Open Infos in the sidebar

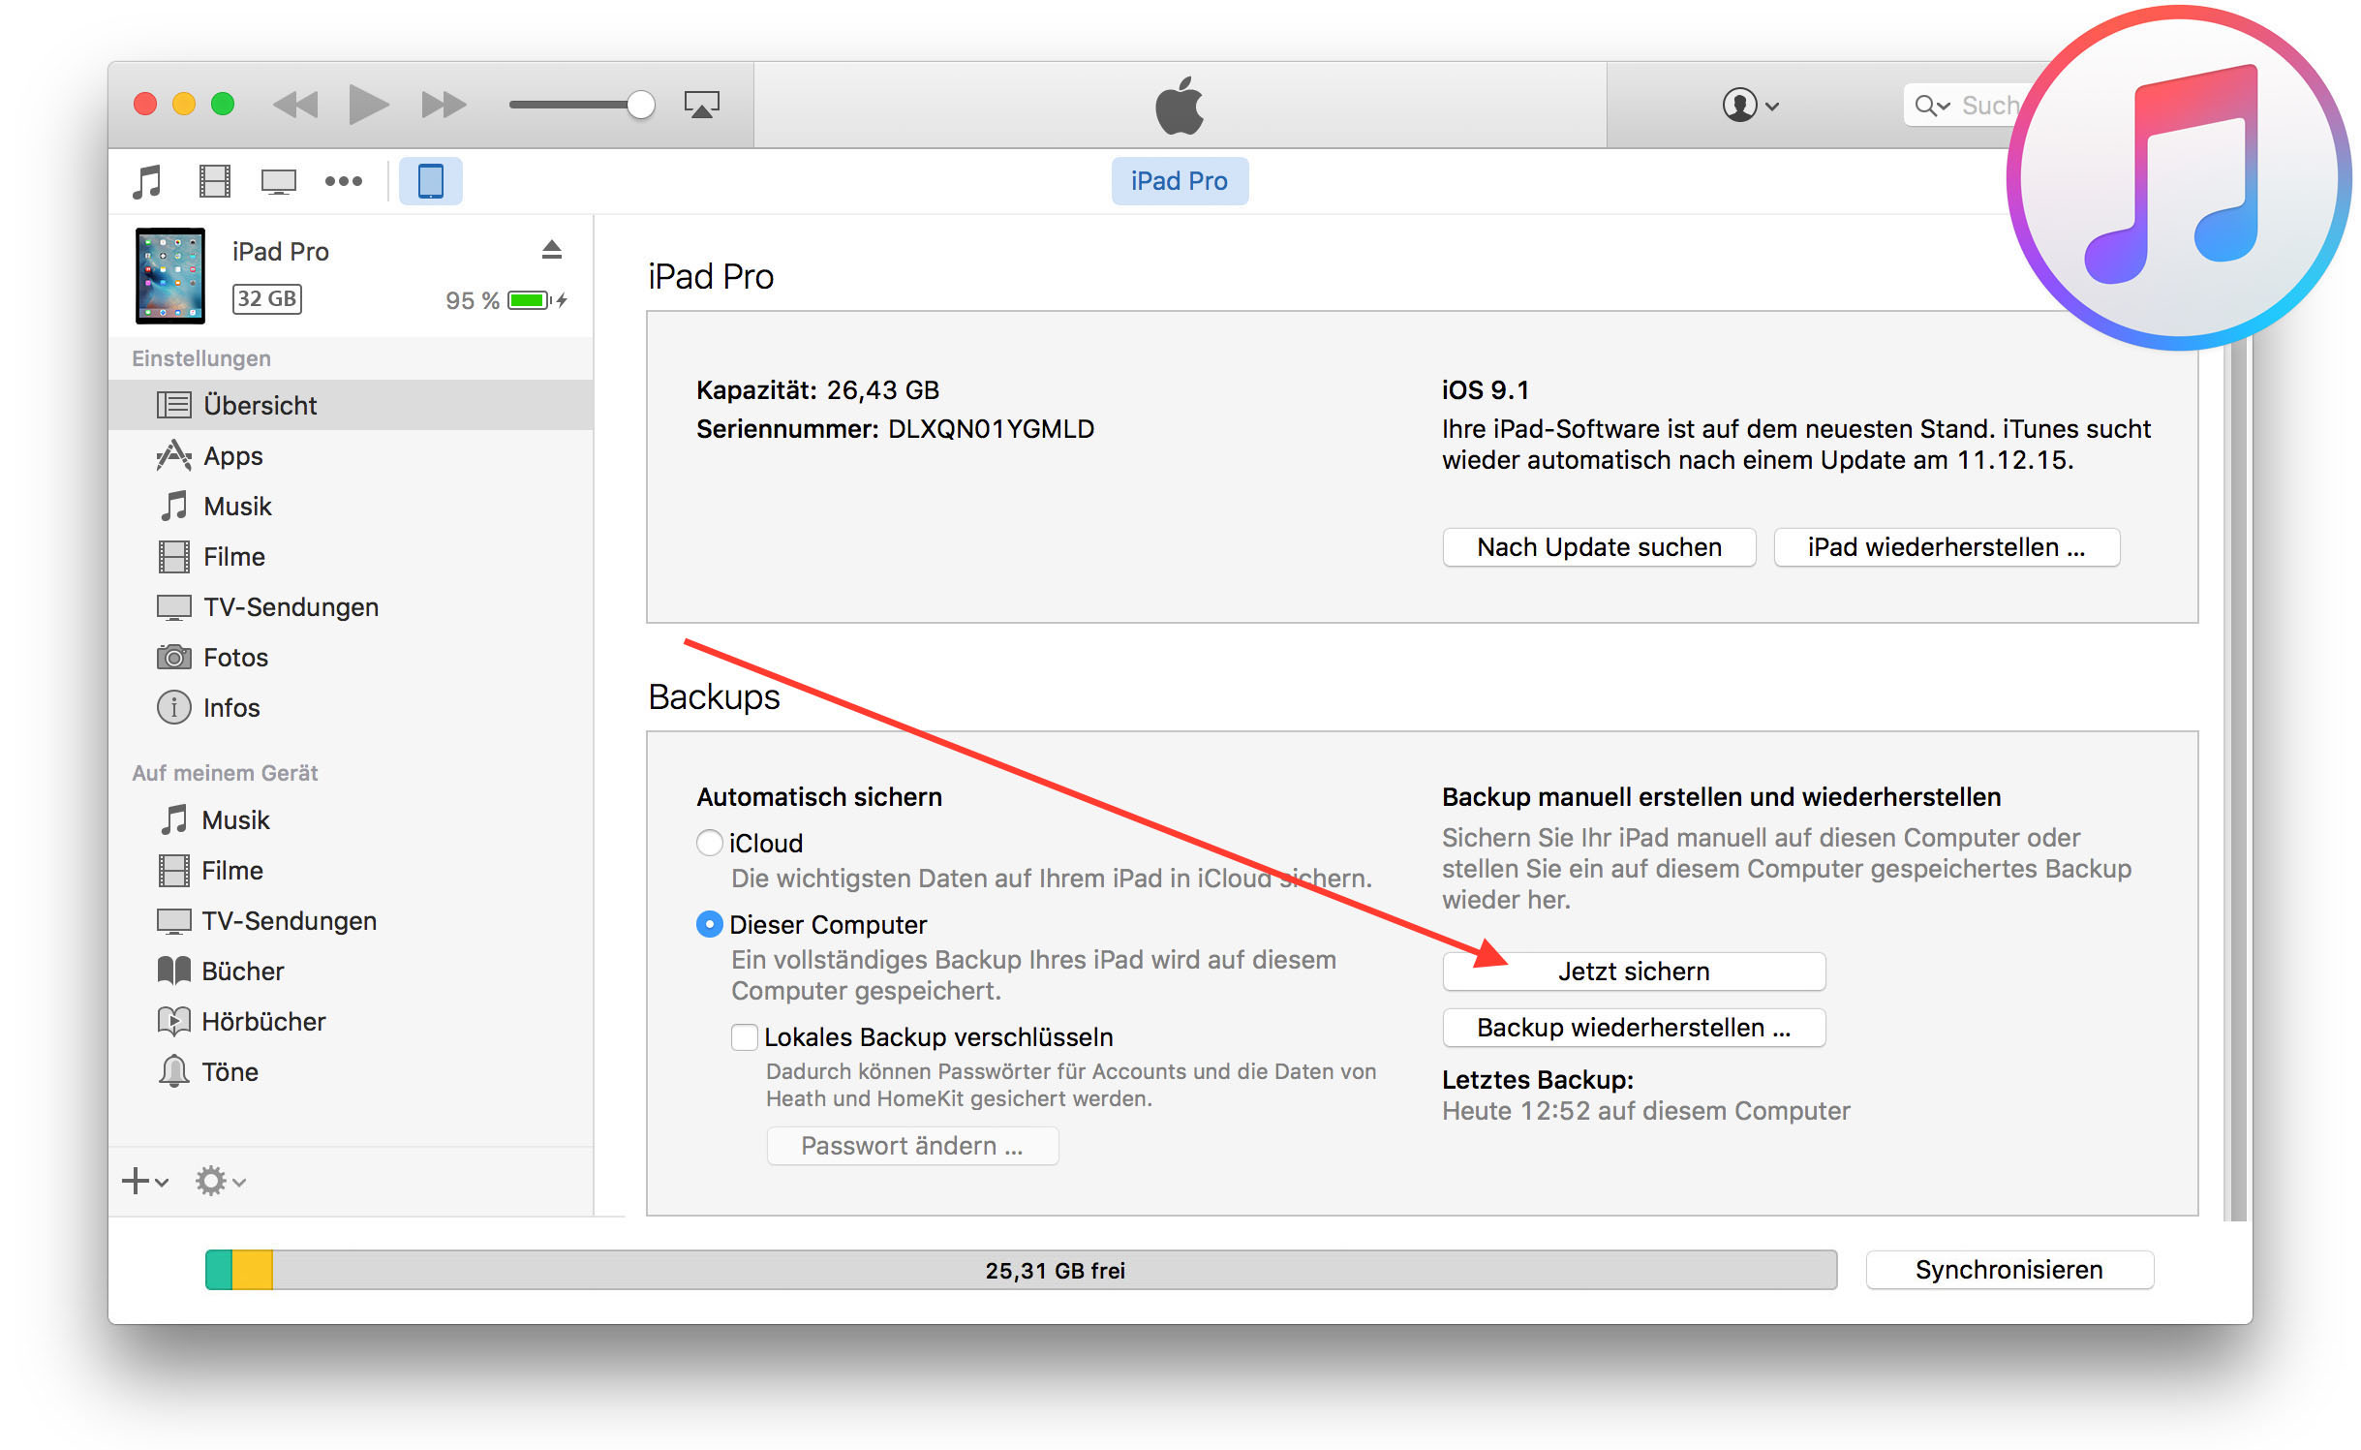(x=352, y=707)
